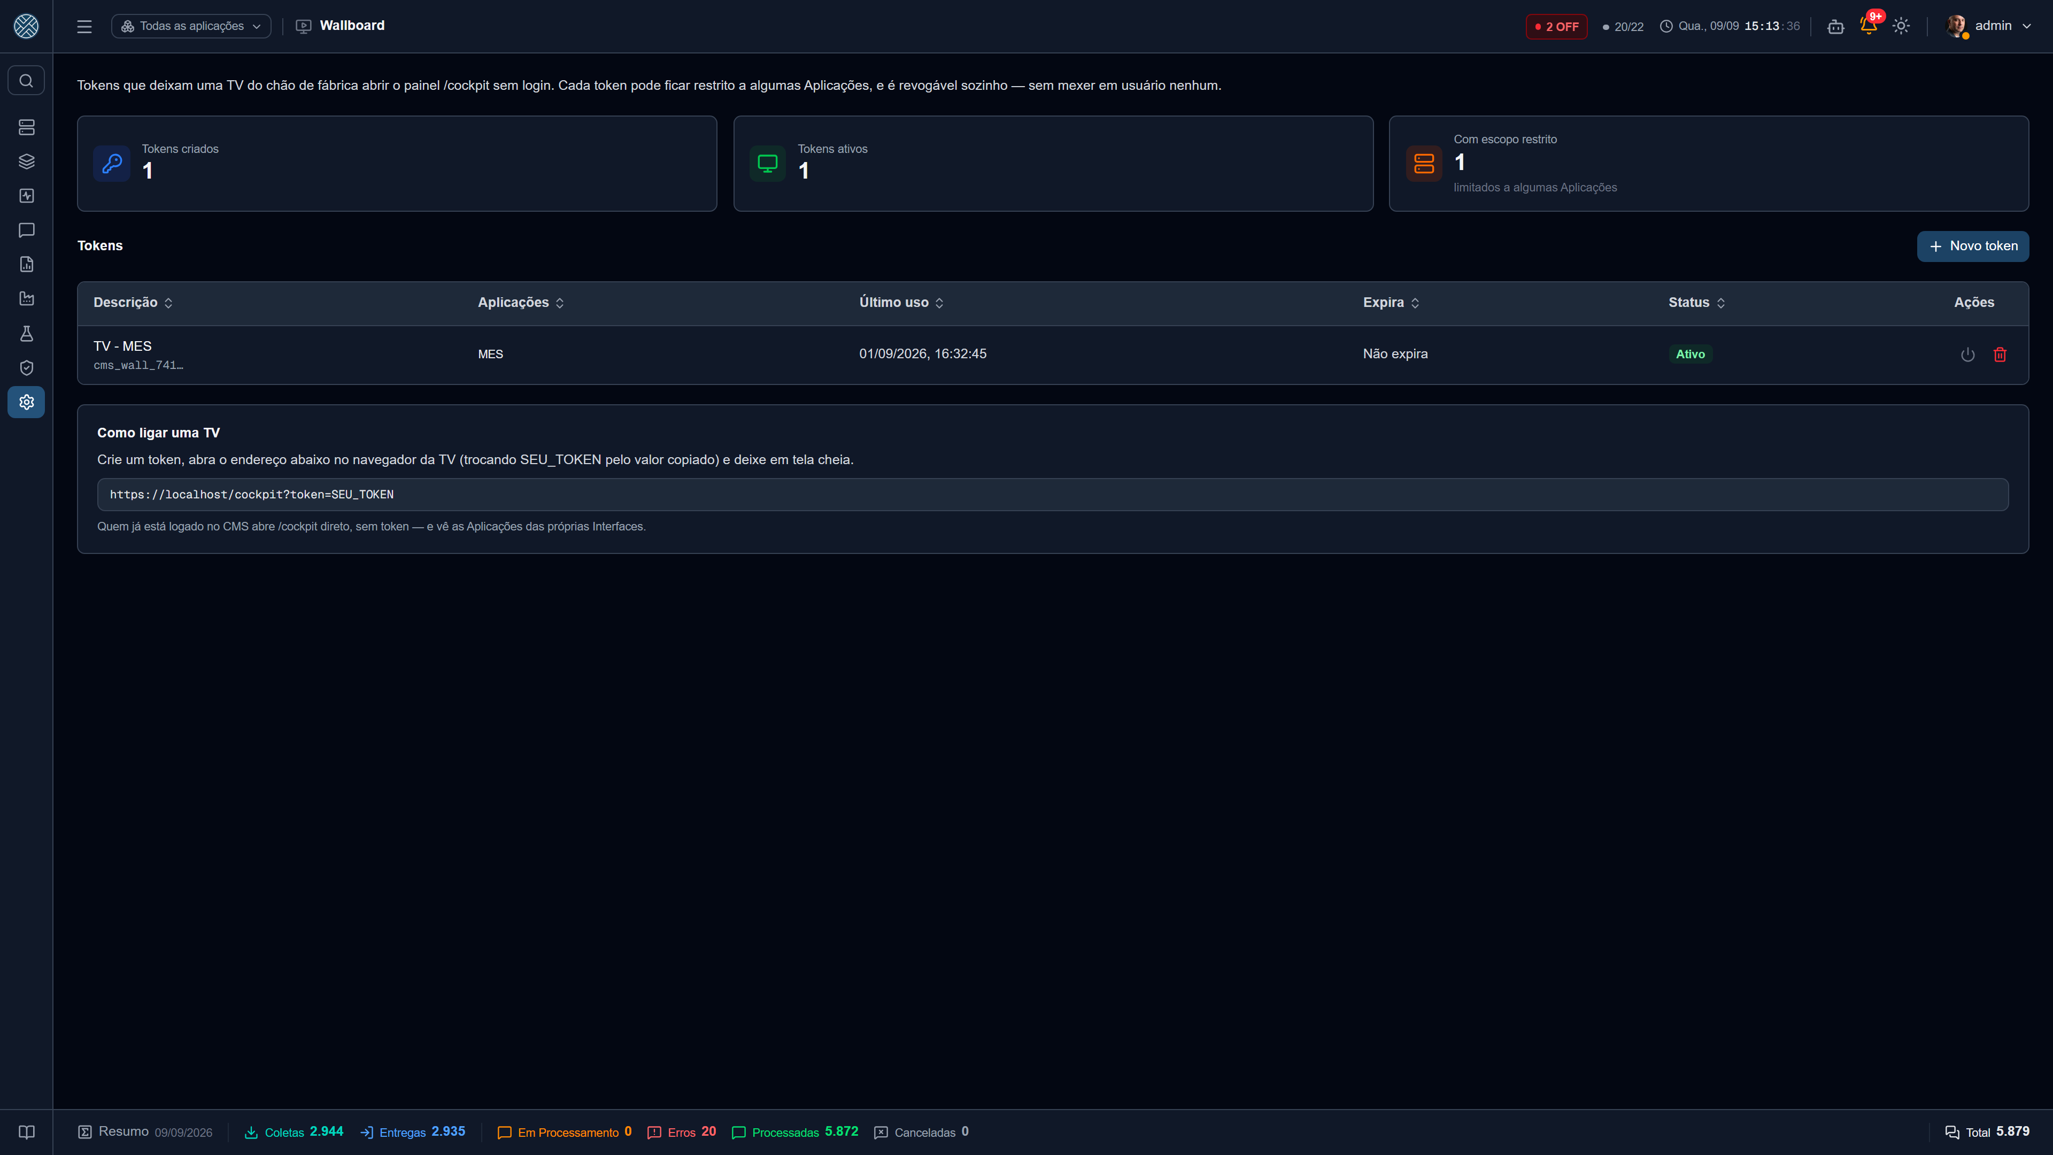Click the Tokens criados card
The height and width of the screenshot is (1155, 2053).
pyautogui.click(x=397, y=164)
